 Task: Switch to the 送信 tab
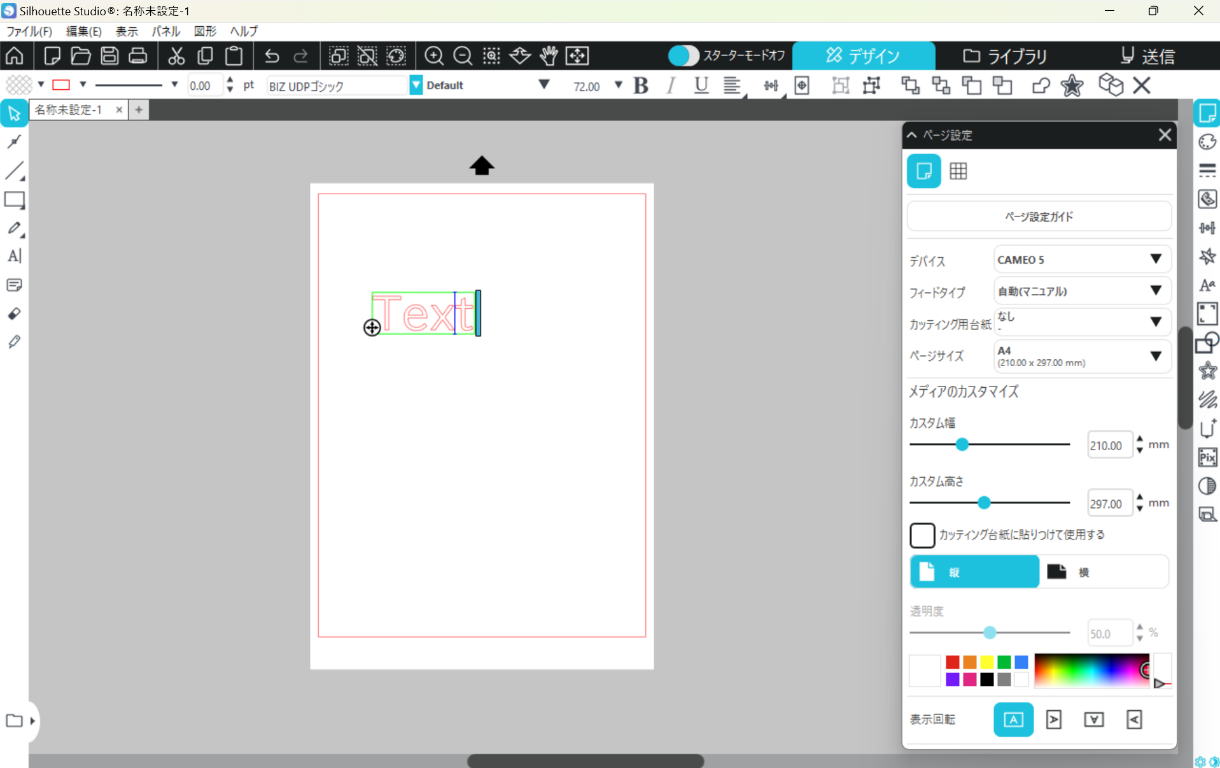[1148, 56]
